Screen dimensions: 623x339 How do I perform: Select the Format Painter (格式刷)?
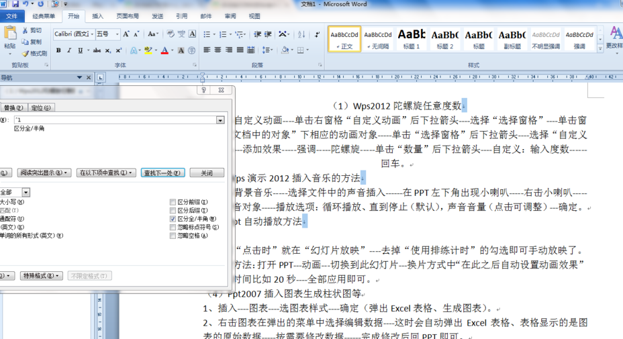pyautogui.click(x=34, y=53)
